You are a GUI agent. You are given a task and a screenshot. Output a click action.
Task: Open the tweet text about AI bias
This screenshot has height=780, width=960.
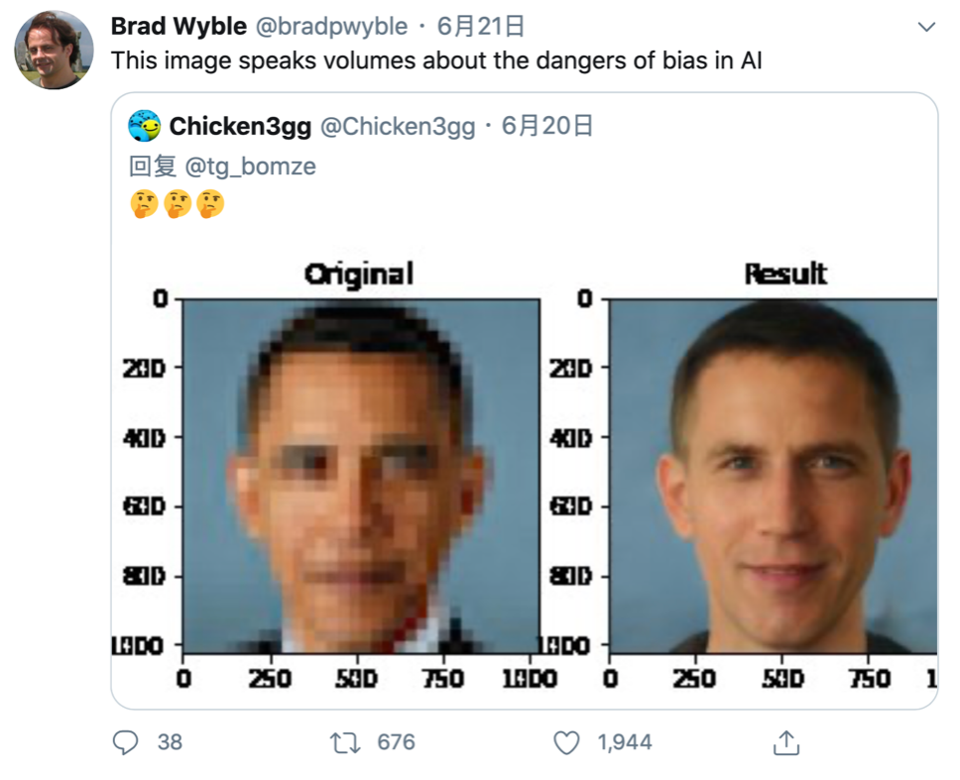pos(436,60)
